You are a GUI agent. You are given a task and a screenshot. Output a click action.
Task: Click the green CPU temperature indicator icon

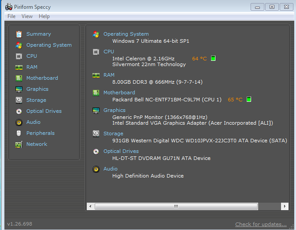click(213, 58)
